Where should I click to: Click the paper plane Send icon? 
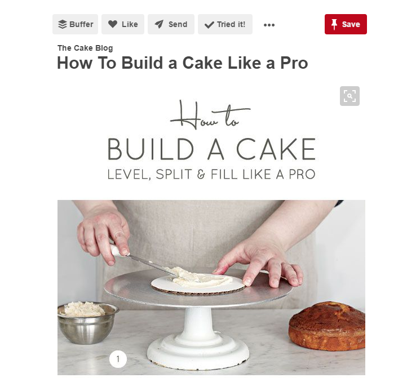(x=159, y=24)
